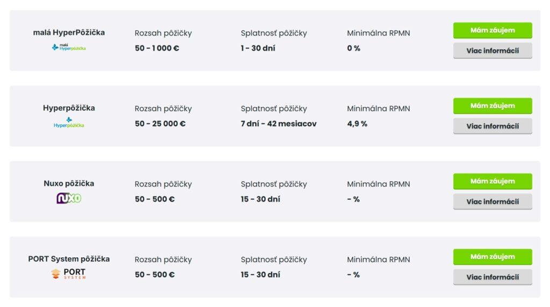The height and width of the screenshot is (307, 550).
Task: Open Viac informácií for PORT System pôžička
Action: (x=493, y=278)
